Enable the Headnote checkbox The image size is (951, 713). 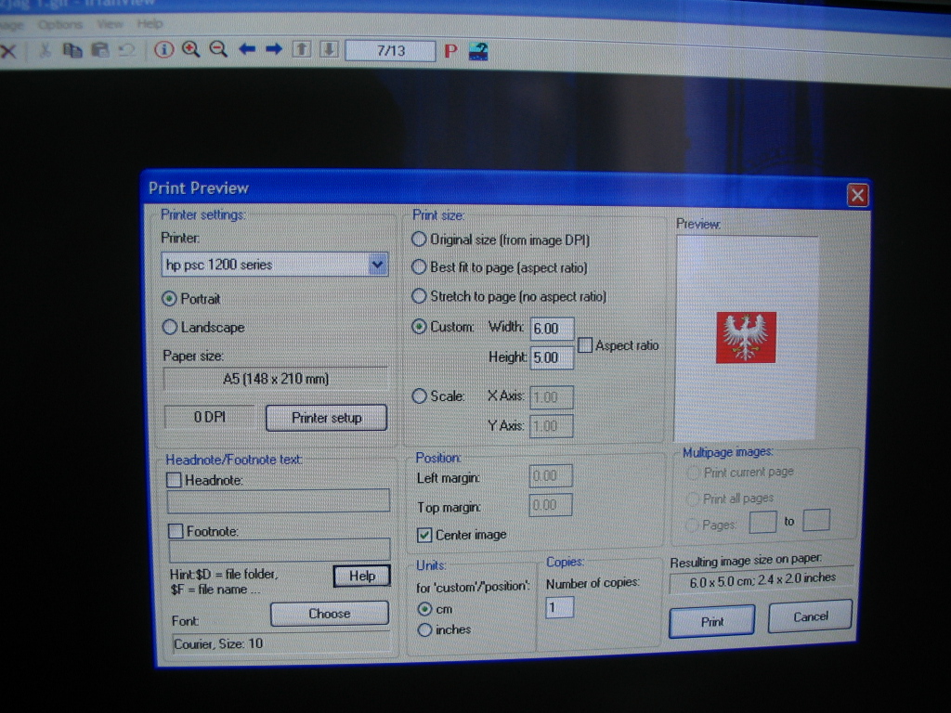[x=174, y=480]
